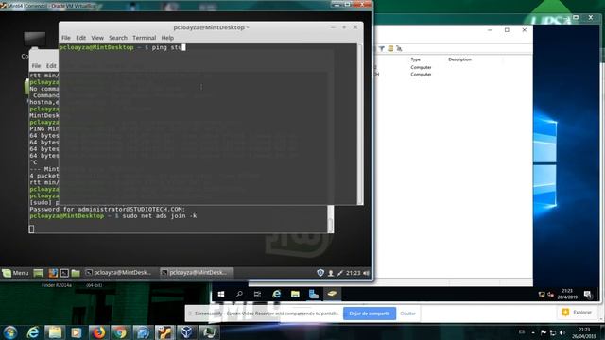
Task: Click the Explorar button
Action: (578, 313)
